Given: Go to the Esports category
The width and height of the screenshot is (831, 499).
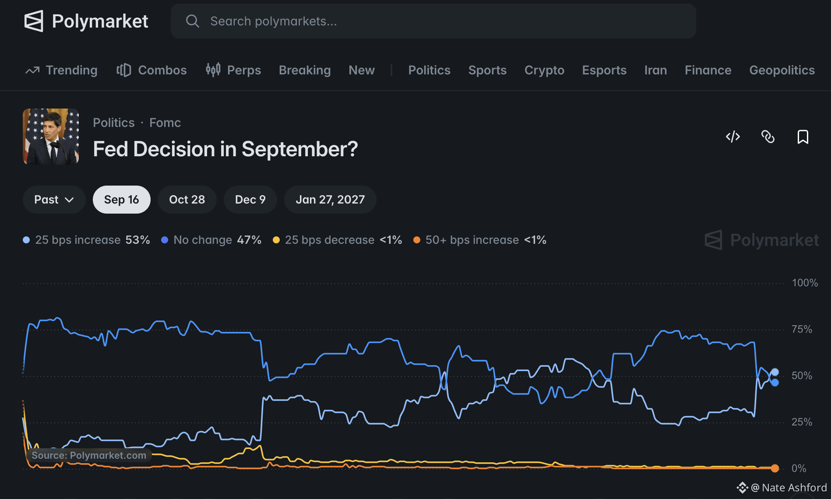Looking at the screenshot, I should coord(604,70).
